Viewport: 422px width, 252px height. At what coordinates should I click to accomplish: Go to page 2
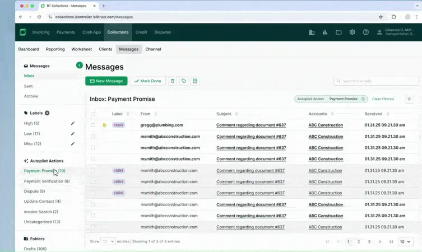pyautogui.click(x=359, y=241)
